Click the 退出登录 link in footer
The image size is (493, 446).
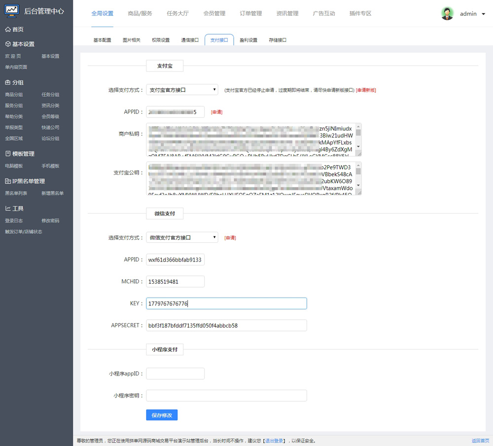[x=274, y=441]
